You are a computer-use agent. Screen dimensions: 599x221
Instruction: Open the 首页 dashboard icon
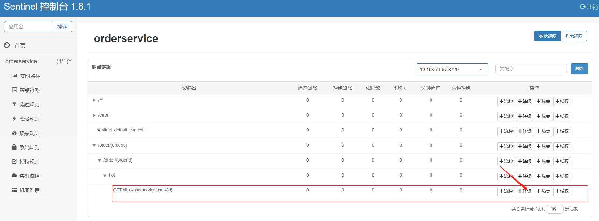[x=7, y=45]
